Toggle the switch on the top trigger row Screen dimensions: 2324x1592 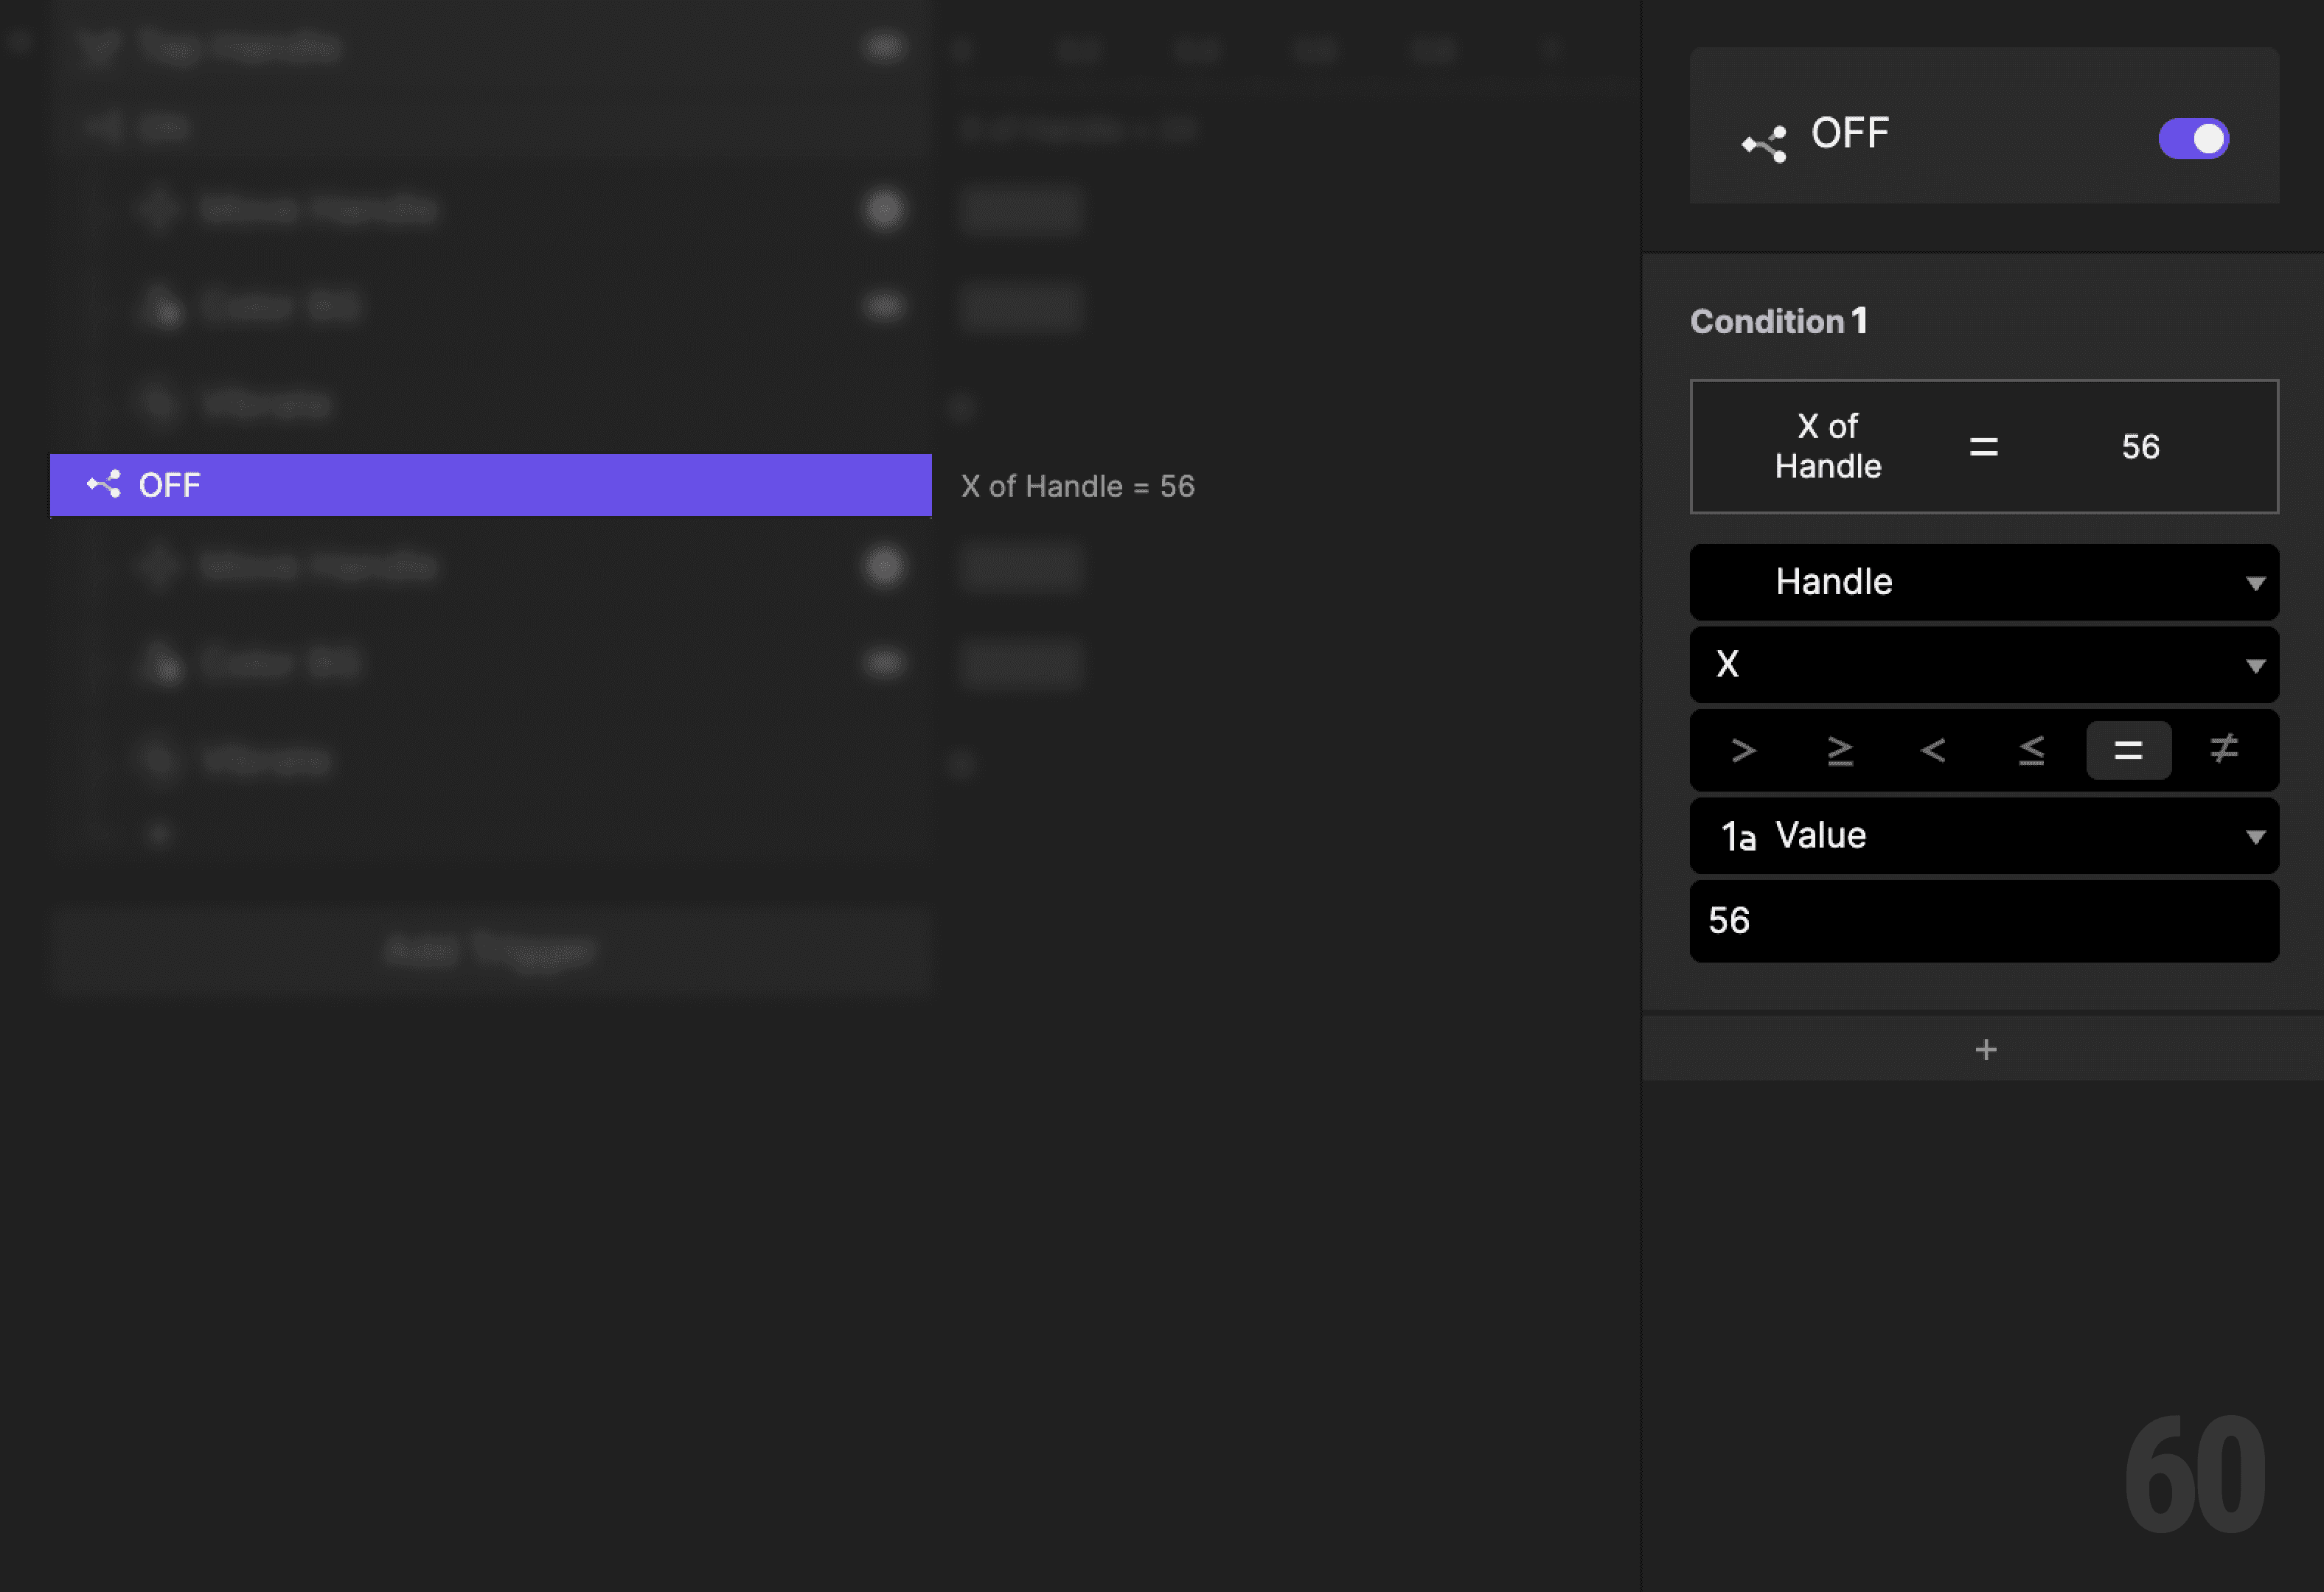click(884, 47)
